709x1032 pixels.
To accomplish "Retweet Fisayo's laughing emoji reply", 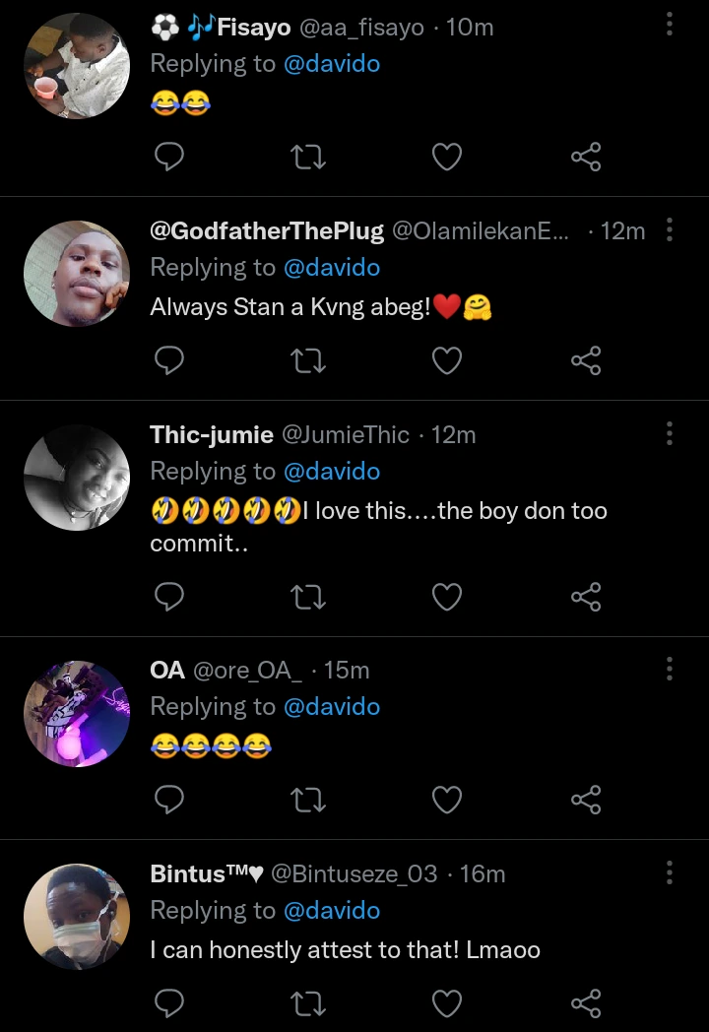I will [309, 157].
